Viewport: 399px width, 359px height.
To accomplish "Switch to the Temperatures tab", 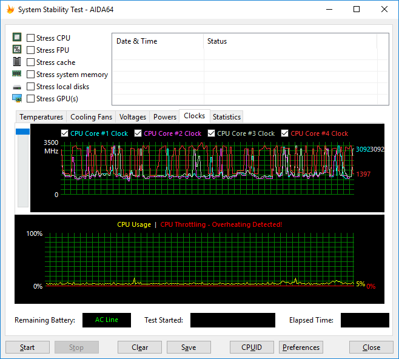I will (x=41, y=117).
